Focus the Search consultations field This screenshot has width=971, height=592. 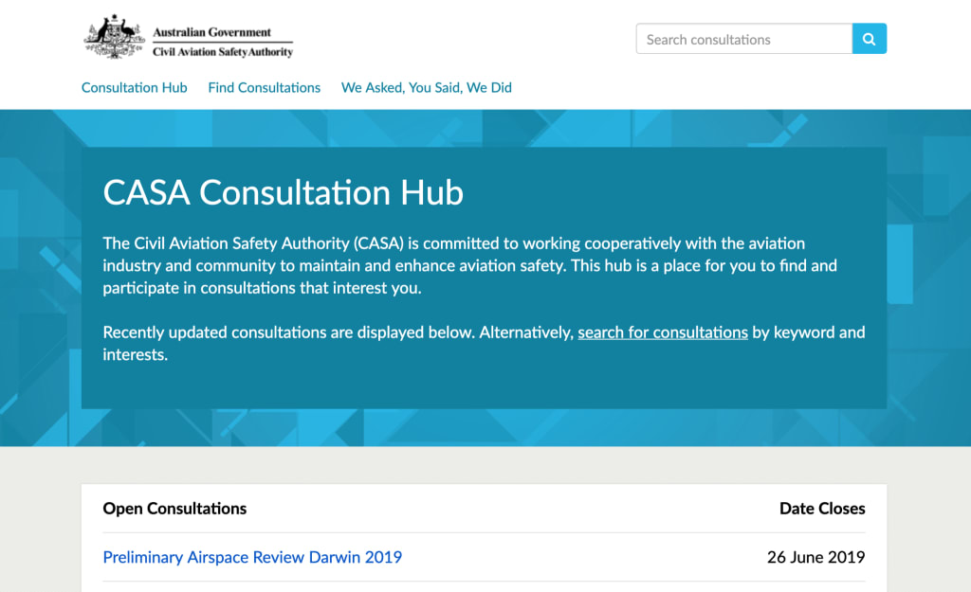[743, 39]
